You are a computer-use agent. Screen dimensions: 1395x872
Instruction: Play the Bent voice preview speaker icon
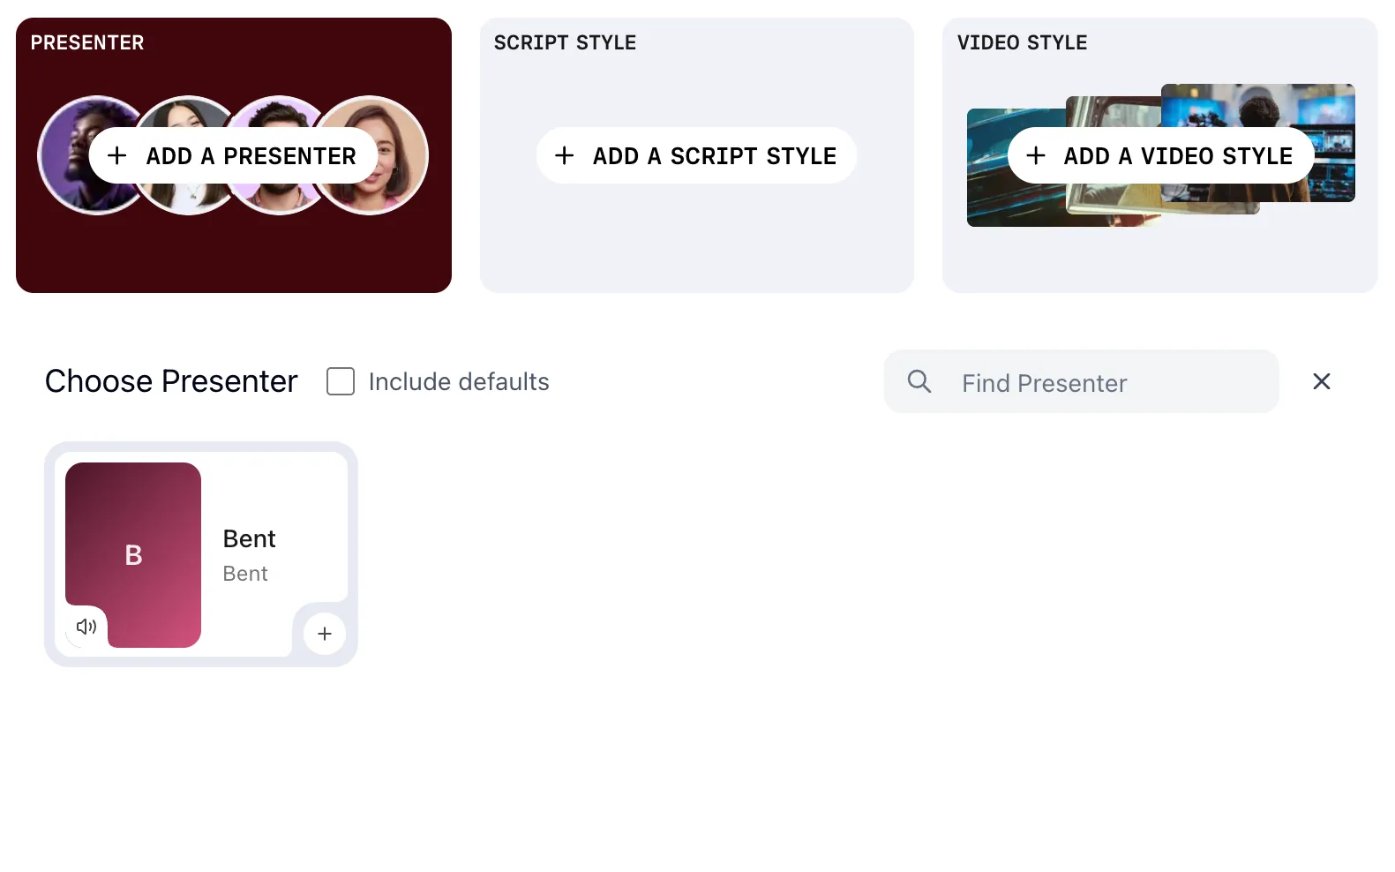[86, 627]
